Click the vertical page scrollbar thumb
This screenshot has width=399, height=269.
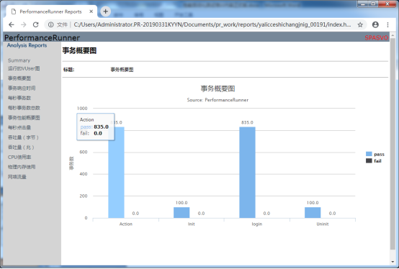tap(393, 144)
